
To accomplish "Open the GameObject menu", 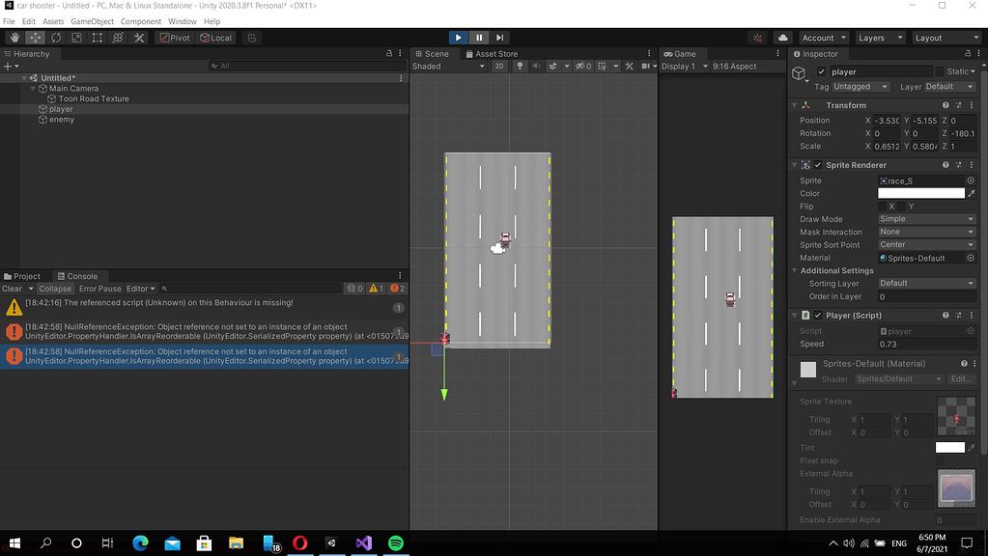I will tap(92, 21).
